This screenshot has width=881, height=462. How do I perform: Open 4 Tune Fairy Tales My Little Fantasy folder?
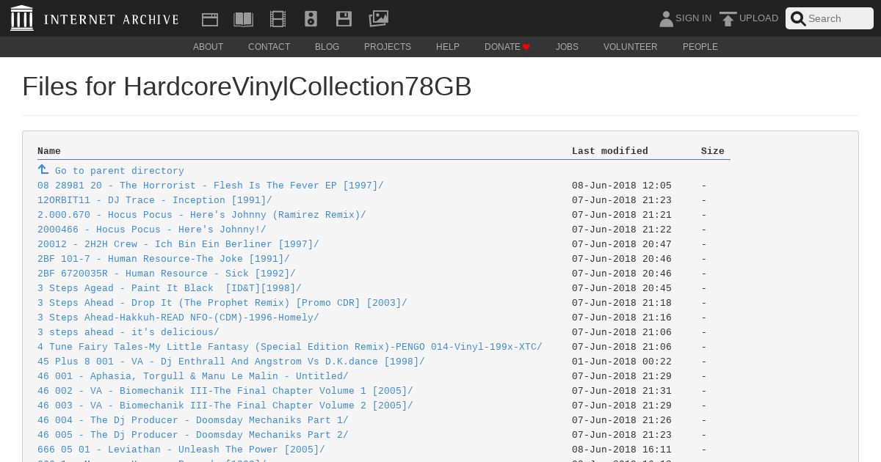tap(290, 347)
